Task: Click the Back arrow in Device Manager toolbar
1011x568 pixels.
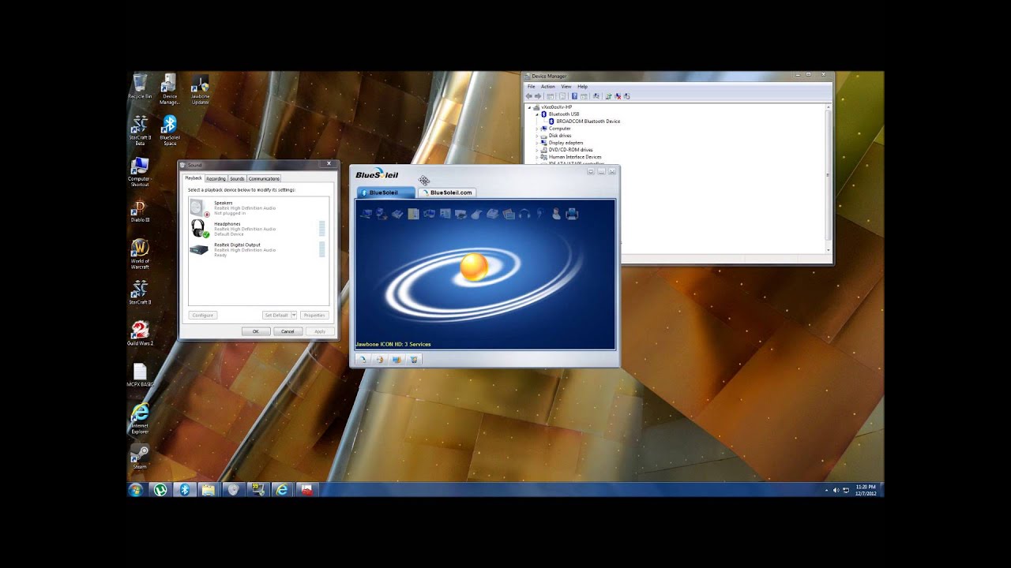Action: pos(528,96)
